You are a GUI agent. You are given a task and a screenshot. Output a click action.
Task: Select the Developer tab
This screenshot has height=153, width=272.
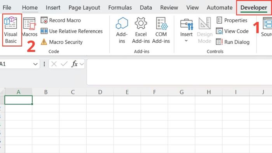[254, 8]
